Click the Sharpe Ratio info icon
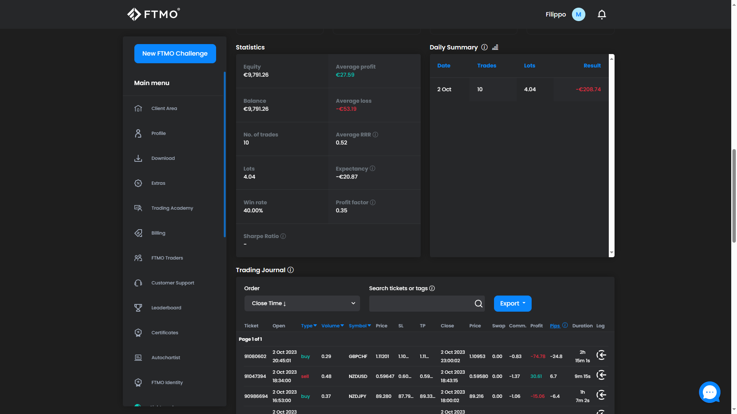737x414 pixels. 283,236
